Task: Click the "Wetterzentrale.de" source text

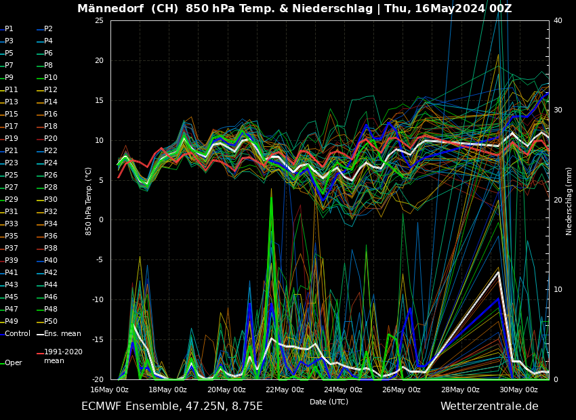Action: [489, 406]
